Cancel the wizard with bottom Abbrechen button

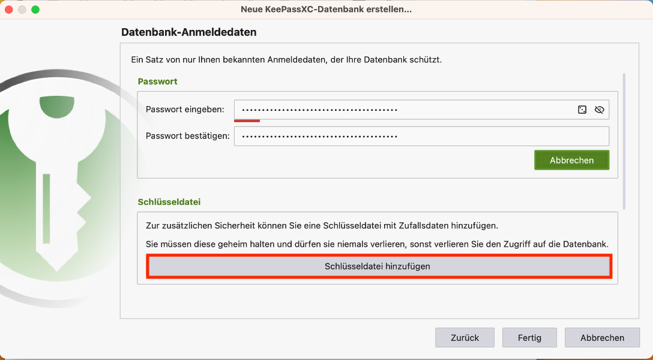click(601, 338)
